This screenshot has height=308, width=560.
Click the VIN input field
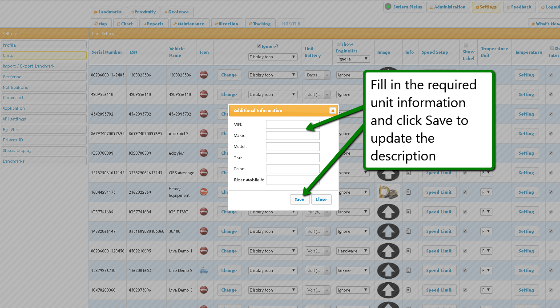293,124
